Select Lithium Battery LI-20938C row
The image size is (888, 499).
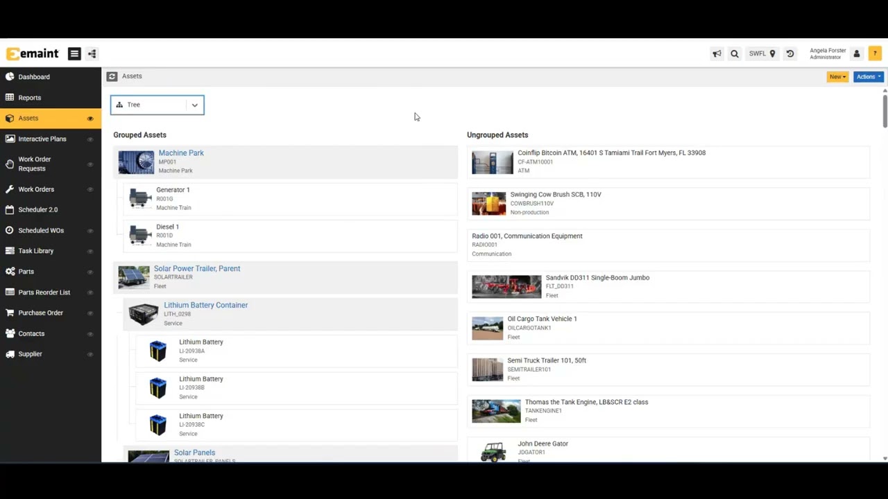(x=296, y=425)
